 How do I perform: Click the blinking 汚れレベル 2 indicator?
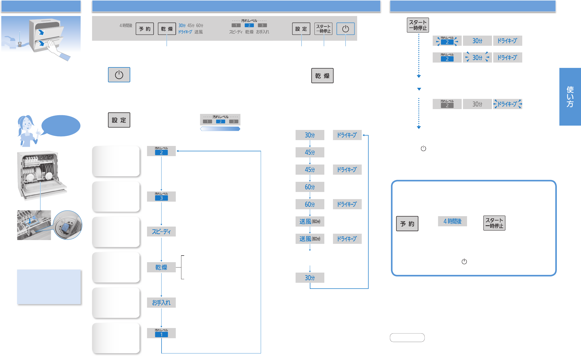pos(447,41)
